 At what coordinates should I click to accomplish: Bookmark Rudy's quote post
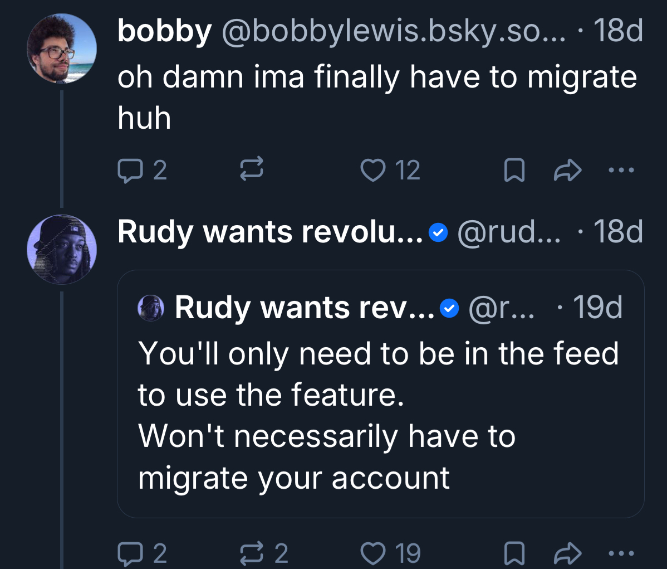514,553
